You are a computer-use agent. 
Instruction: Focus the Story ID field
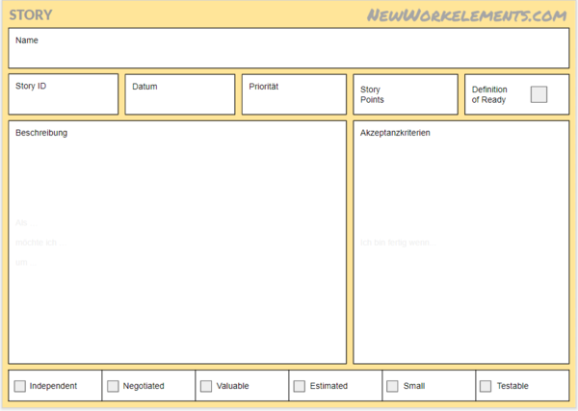(x=64, y=94)
